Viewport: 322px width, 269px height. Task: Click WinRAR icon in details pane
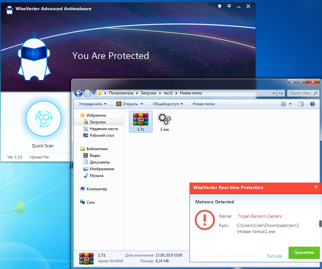(x=86, y=258)
